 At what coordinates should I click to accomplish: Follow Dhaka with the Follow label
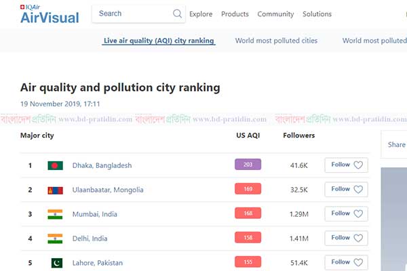[341, 165]
